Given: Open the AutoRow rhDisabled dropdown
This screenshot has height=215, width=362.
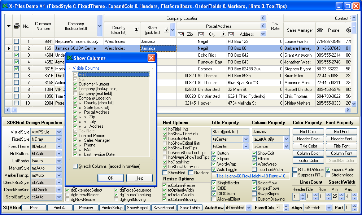Looking at the screenshot, I should [x=249, y=208].
